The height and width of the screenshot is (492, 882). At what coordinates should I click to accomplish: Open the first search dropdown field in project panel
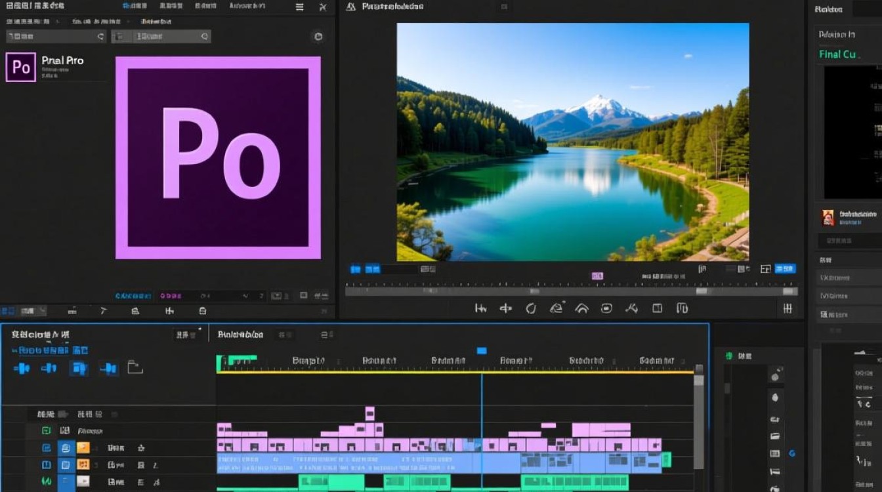click(x=56, y=37)
